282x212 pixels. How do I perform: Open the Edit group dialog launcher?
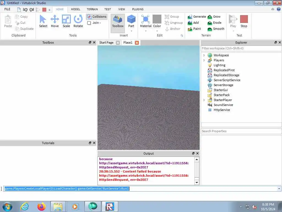tap(182, 36)
